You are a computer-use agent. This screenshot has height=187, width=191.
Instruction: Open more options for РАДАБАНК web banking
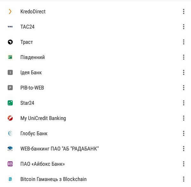click(184, 149)
